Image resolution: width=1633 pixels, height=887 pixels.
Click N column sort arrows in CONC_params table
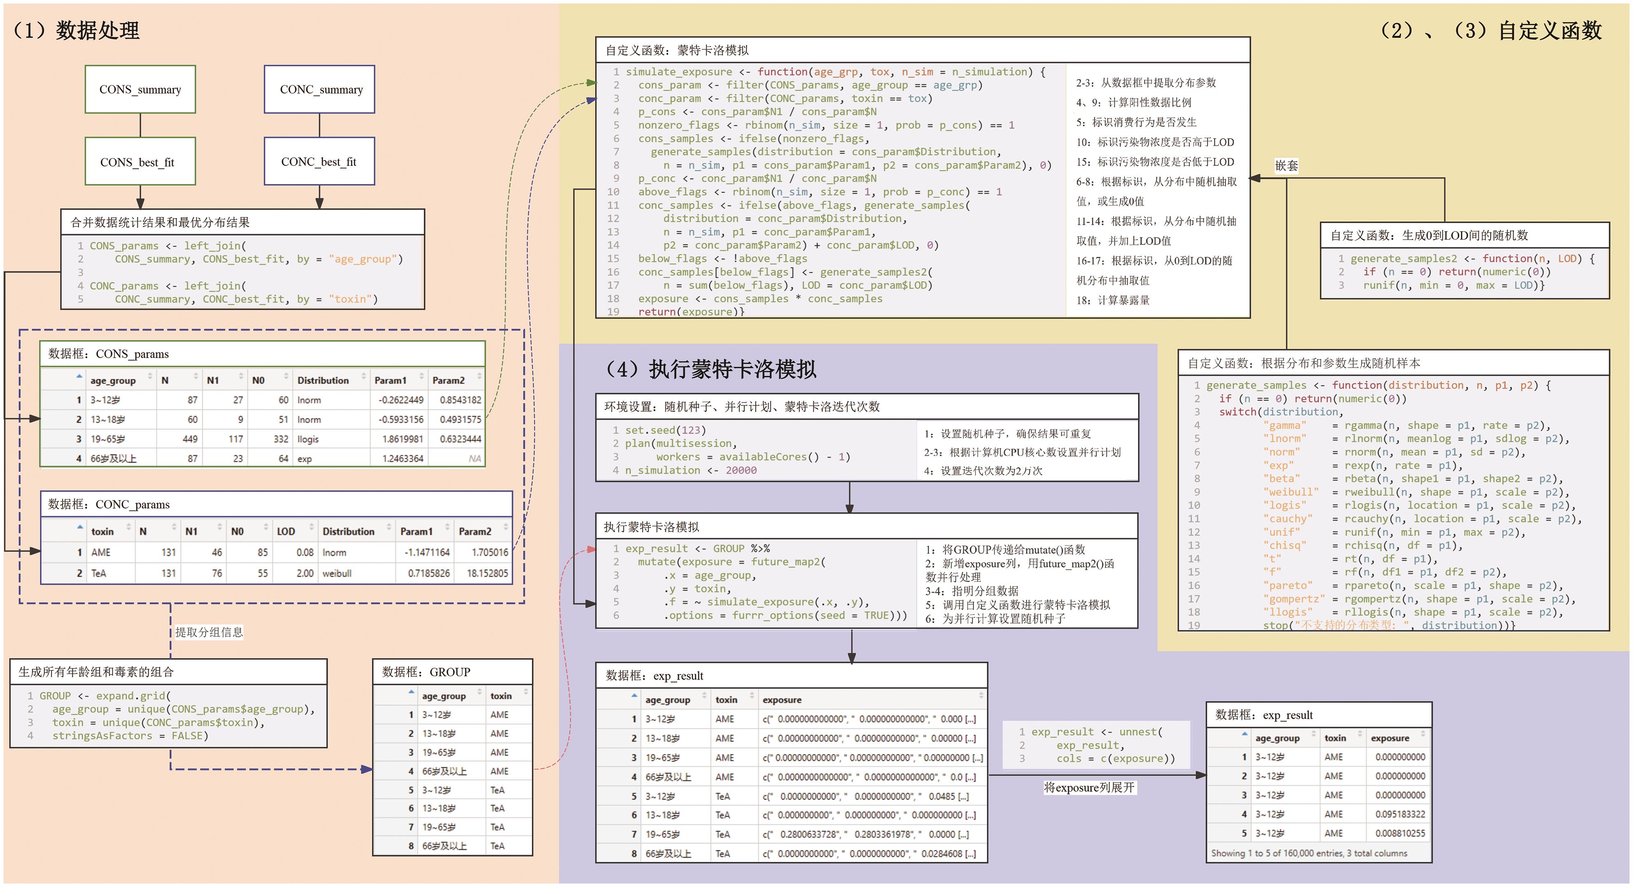click(174, 528)
